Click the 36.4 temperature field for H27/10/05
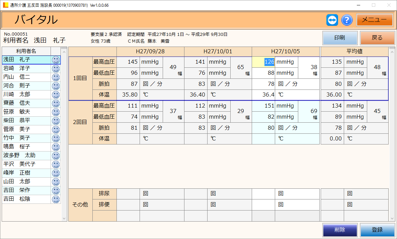 point(263,95)
